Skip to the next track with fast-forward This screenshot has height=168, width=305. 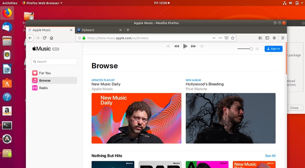[x=194, y=46]
